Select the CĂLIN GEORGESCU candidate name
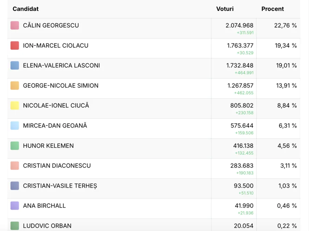Viewport: 309px width, 231px height. (x=51, y=25)
